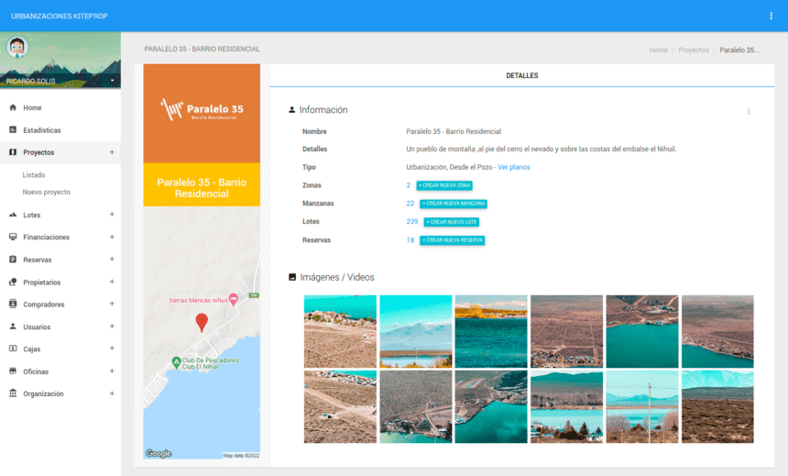
Task: Click the Crear Nueva Reserva button
Action: [453, 240]
